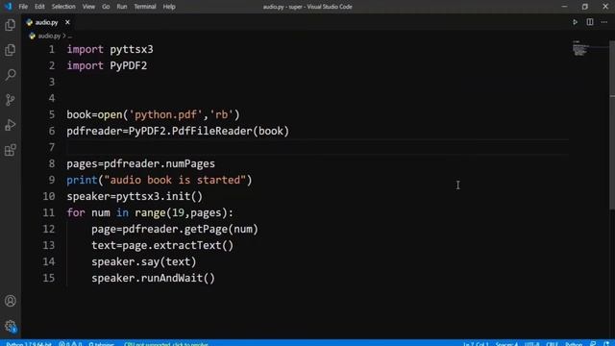The image size is (615, 346).
Task: Change line endings via CRLF status item
Action: tap(552, 343)
